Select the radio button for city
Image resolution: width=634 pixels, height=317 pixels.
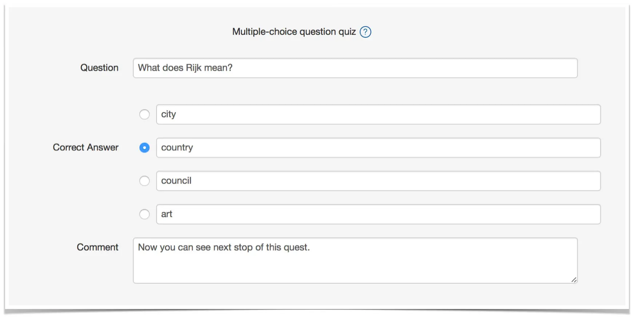coord(144,115)
